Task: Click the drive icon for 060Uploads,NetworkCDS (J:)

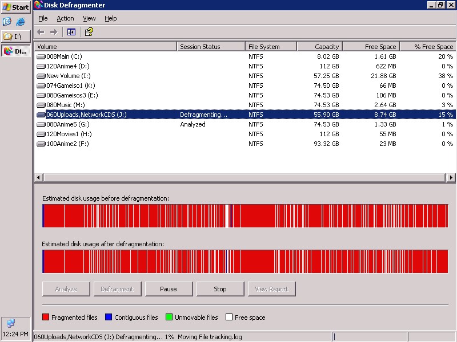Action: (x=41, y=115)
